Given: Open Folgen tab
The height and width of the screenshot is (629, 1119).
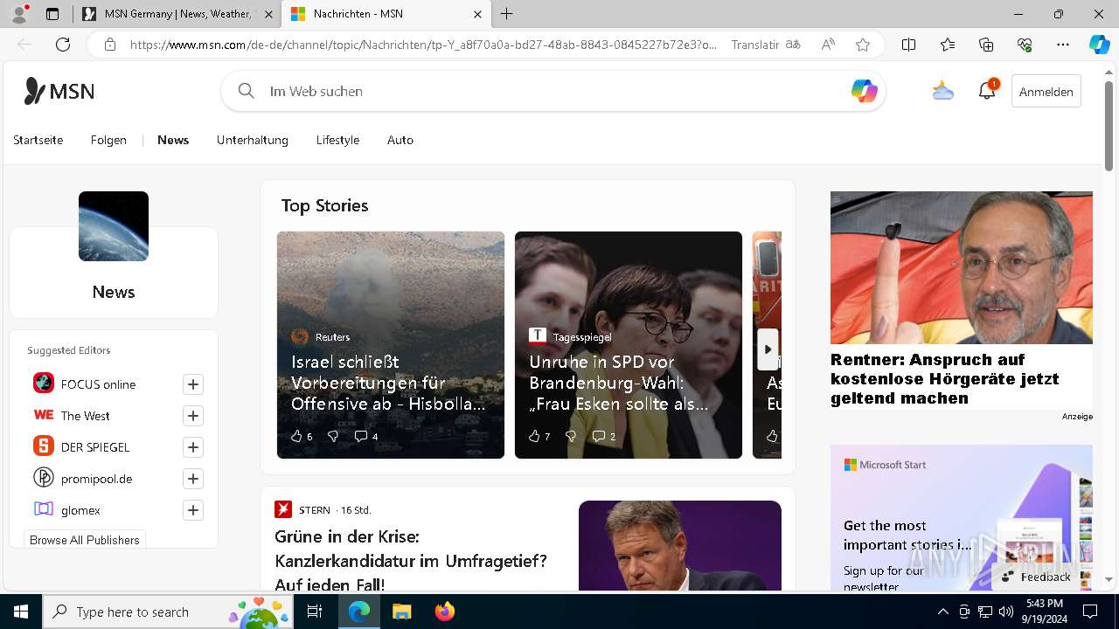Looking at the screenshot, I should click(x=108, y=140).
